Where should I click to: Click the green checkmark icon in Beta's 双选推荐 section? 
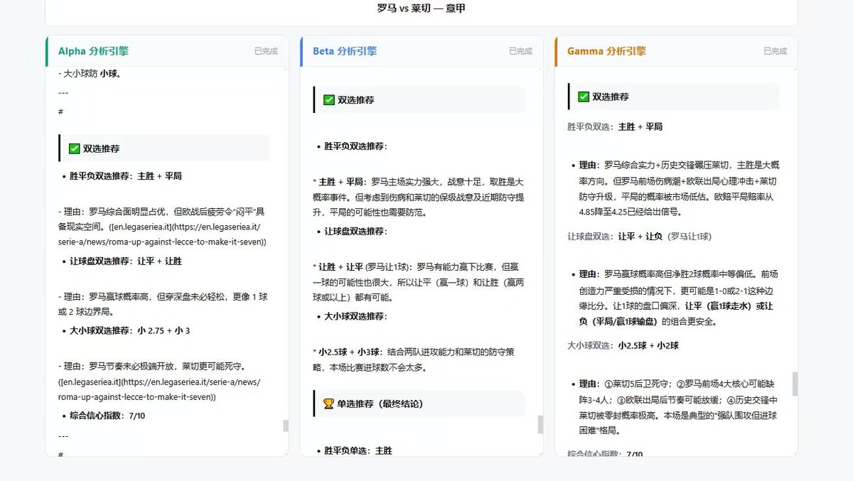328,99
